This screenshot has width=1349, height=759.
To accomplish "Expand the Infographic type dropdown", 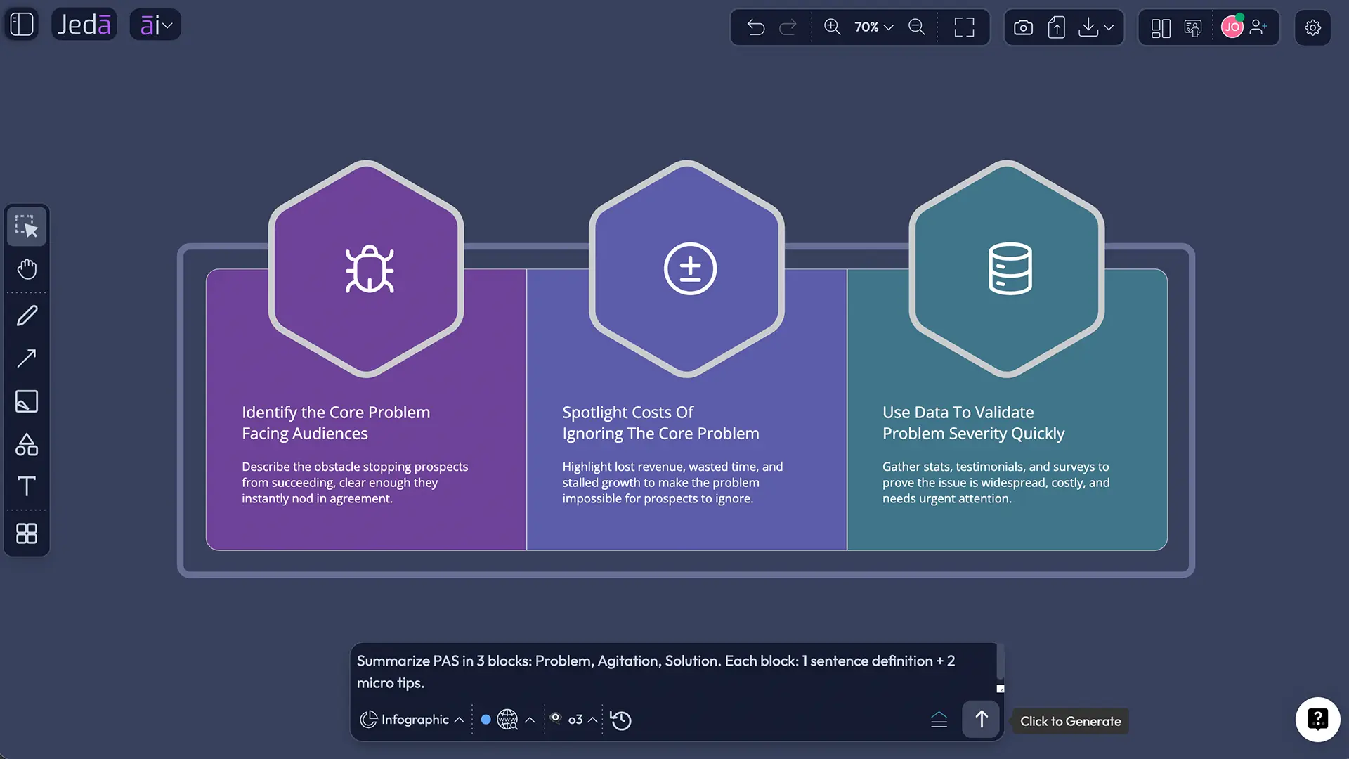I will pos(412,720).
